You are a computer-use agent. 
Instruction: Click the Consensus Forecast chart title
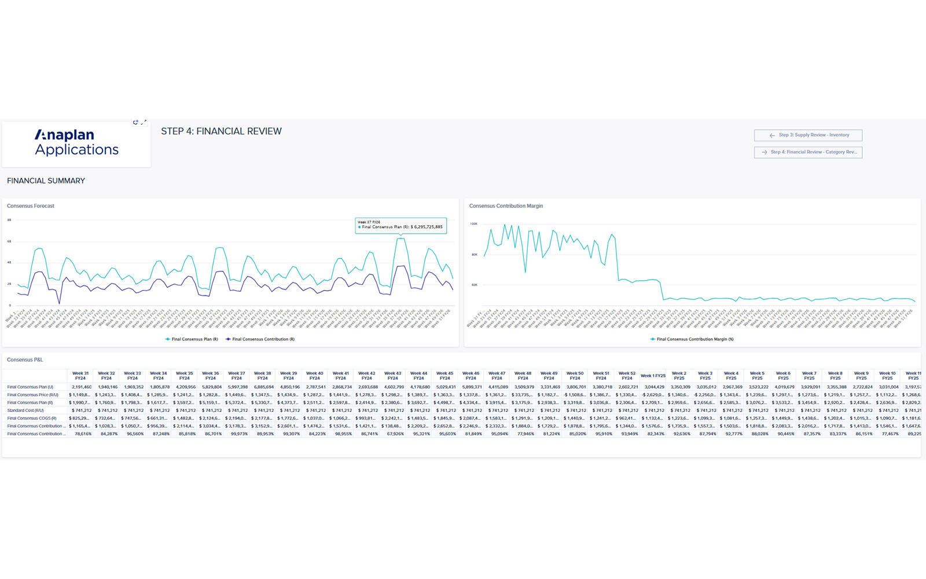[31, 206]
